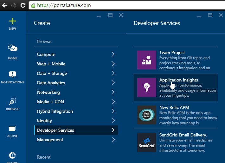Expand Compute category chevron
The width and height of the screenshot is (225, 163).
click(113, 54)
